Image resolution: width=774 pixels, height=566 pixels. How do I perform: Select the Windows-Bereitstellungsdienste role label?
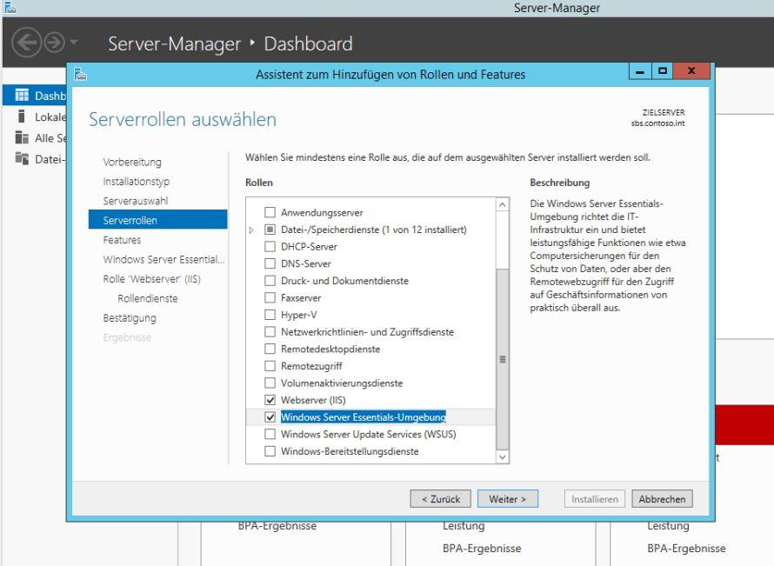point(350,451)
